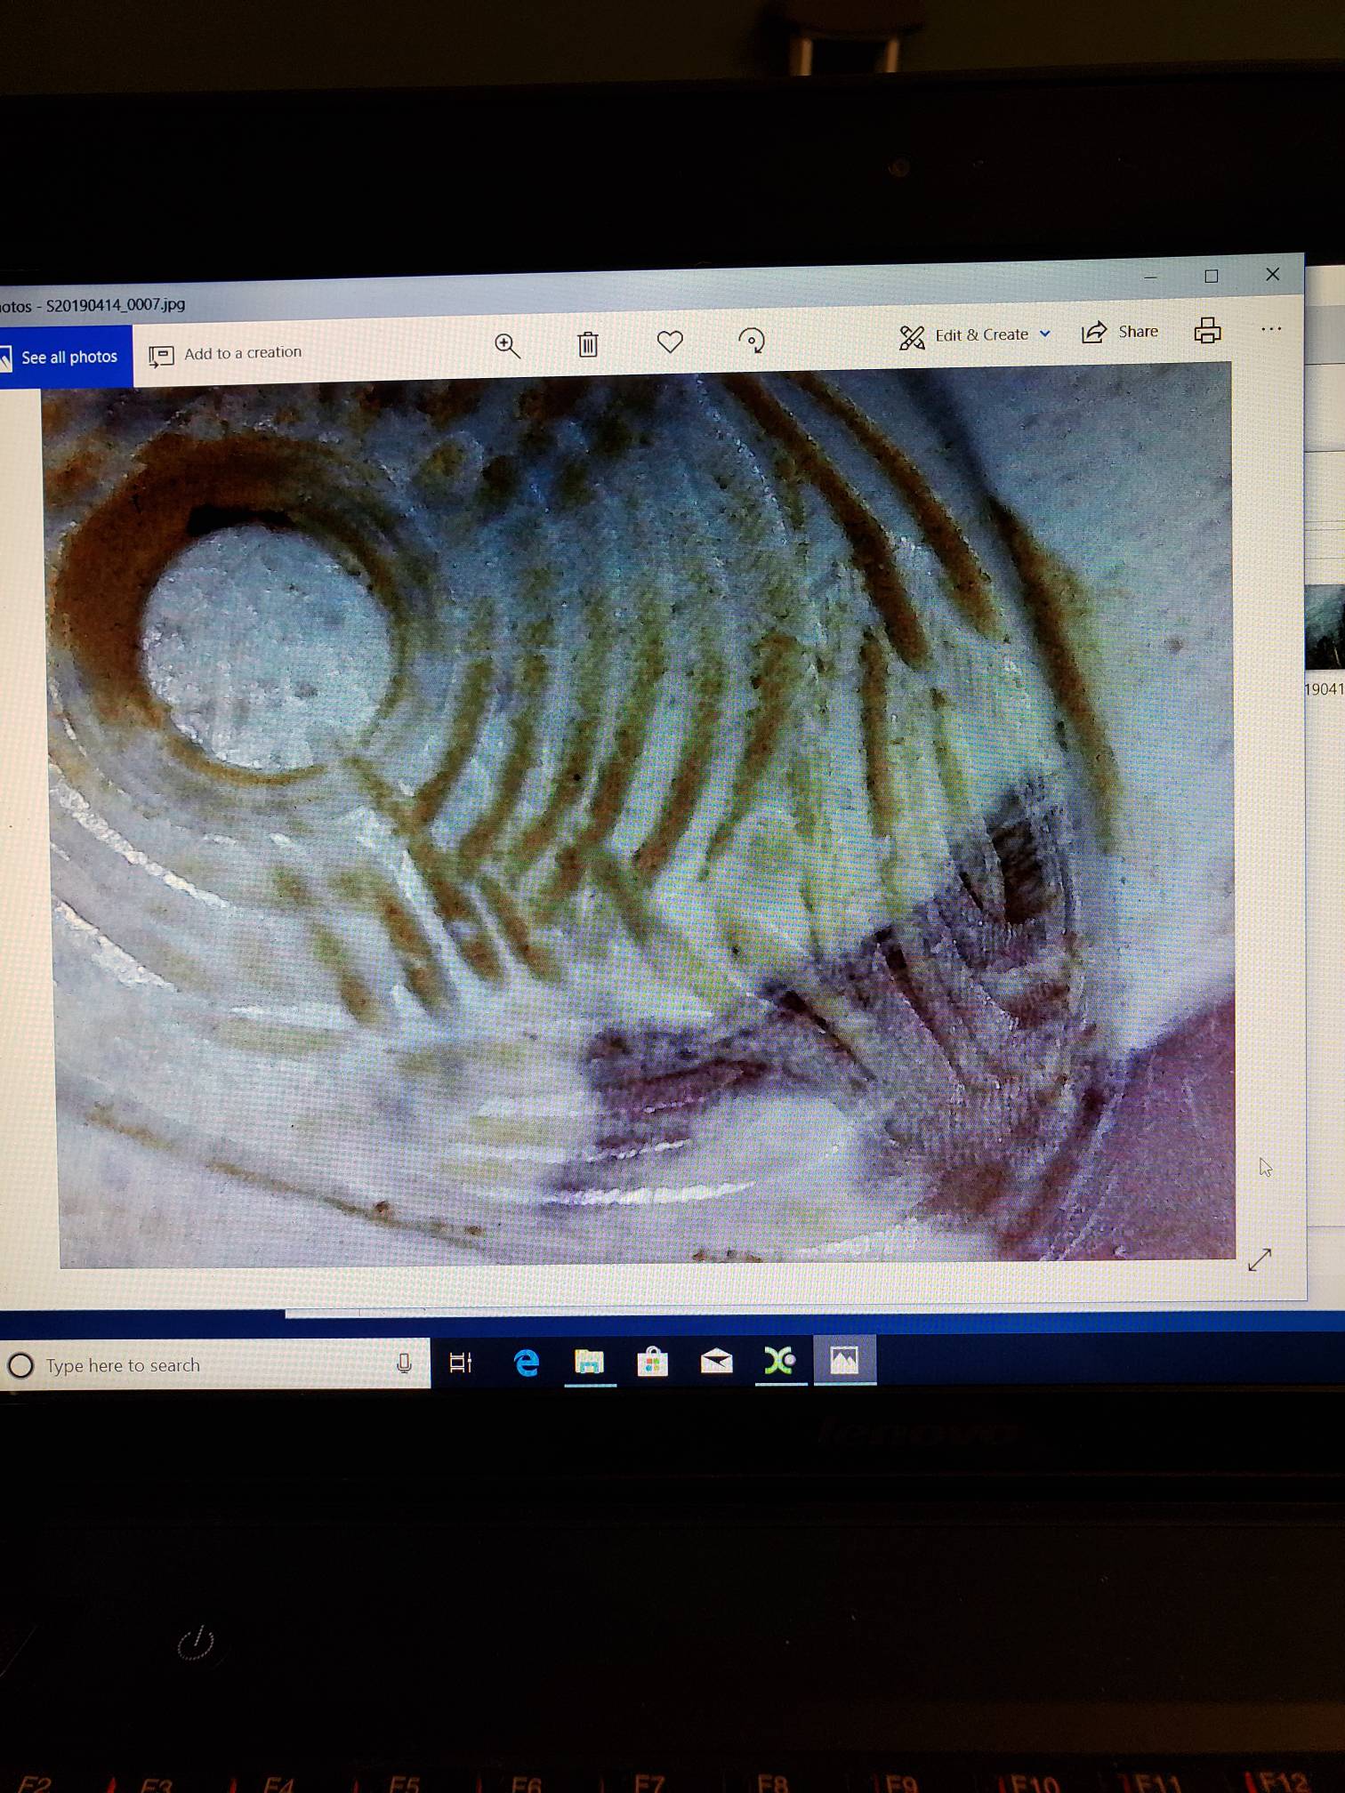Launch Microsoft Edge from taskbar
Image resolution: width=1345 pixels, height=1793 pixels.
(527, 1363)
